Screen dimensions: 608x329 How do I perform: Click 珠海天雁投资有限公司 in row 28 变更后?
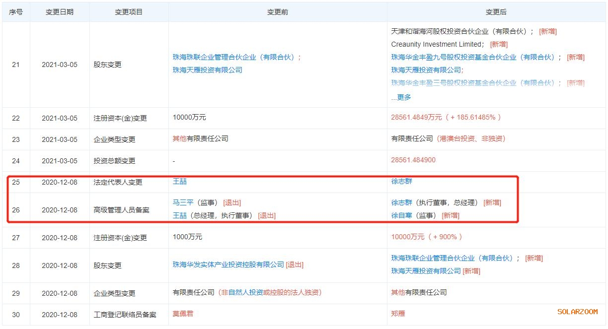point(426,271)
